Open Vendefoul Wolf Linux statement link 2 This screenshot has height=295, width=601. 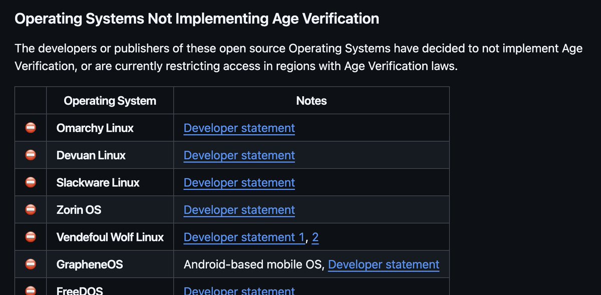[x=315, y=237]
